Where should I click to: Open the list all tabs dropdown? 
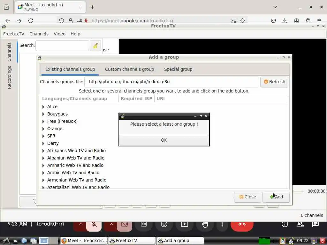(x=275, y=7)
